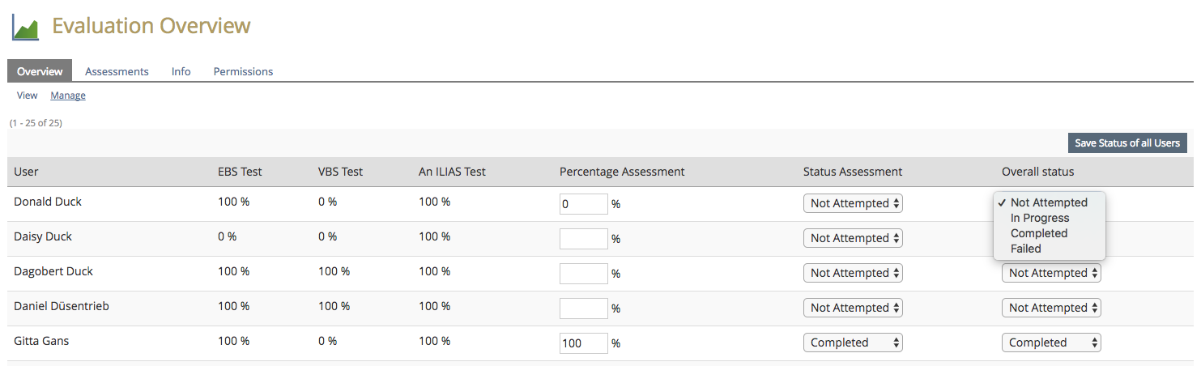The width and height of the screenshot is (1201, 366).
Task: Expand Daniel Düsentrieb's Status Assessment dropdown
Action: point(853,308)
